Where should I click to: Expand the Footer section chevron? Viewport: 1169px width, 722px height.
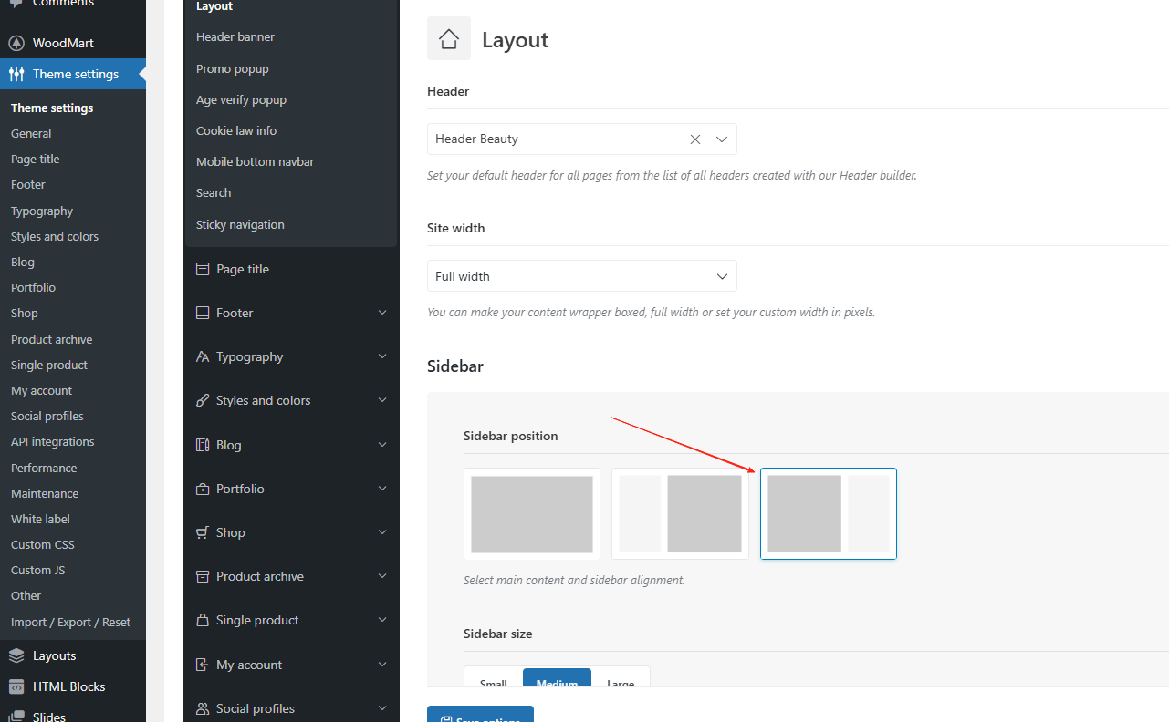pos(382,313)
